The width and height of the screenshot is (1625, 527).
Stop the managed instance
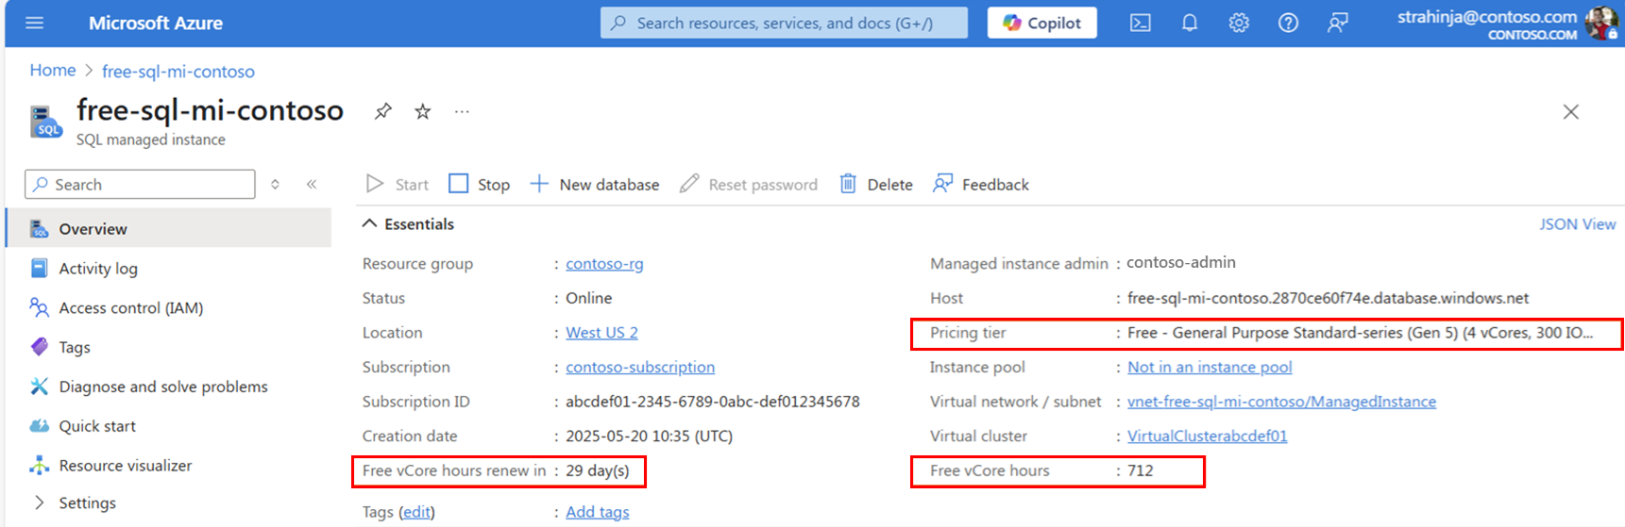point(480,184)
